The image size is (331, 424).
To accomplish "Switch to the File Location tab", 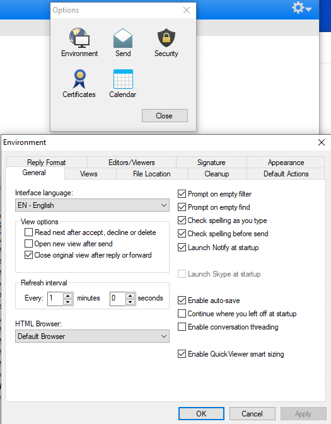I will [x=152, y=174].
